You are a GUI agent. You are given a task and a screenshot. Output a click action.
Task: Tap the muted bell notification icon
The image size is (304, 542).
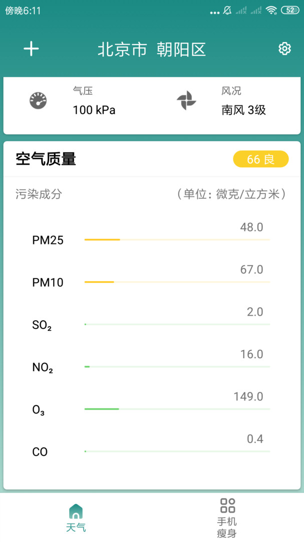pyautogui.click(x=228, y=10)
